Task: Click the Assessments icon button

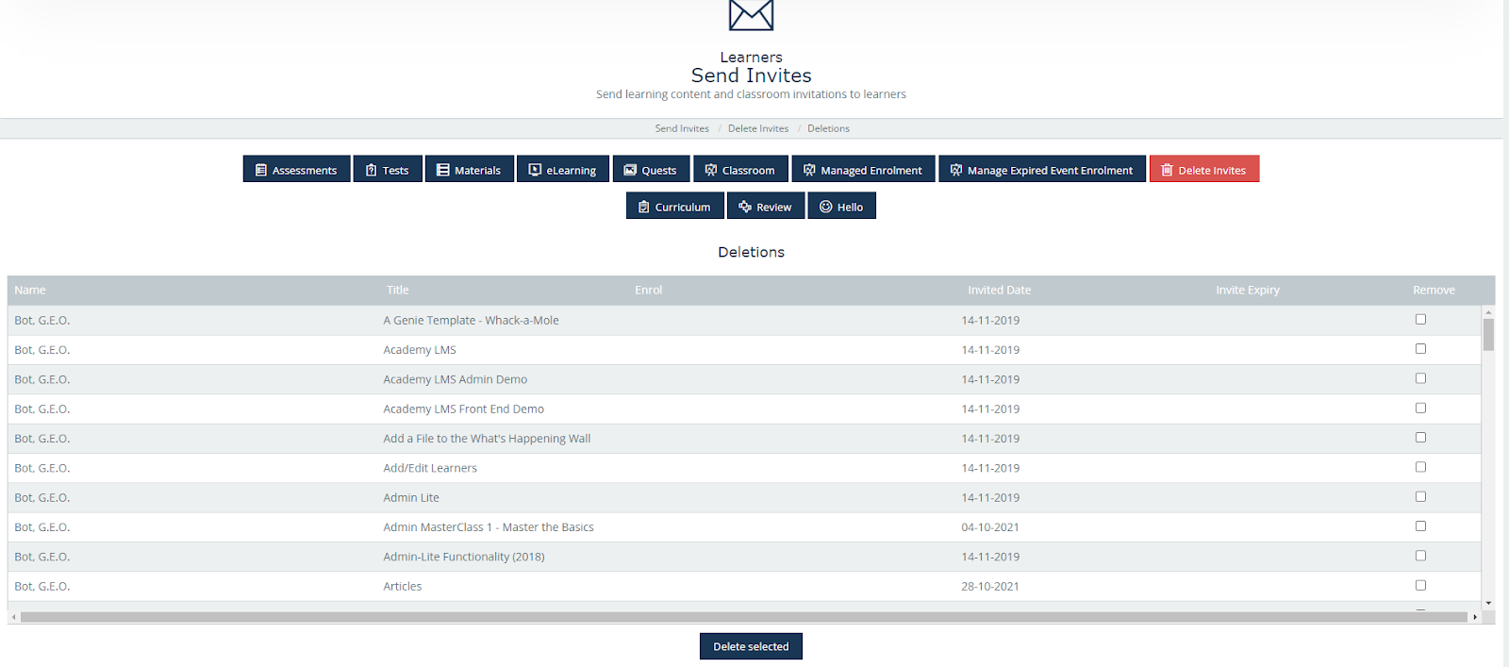Action: pos(261,170)
